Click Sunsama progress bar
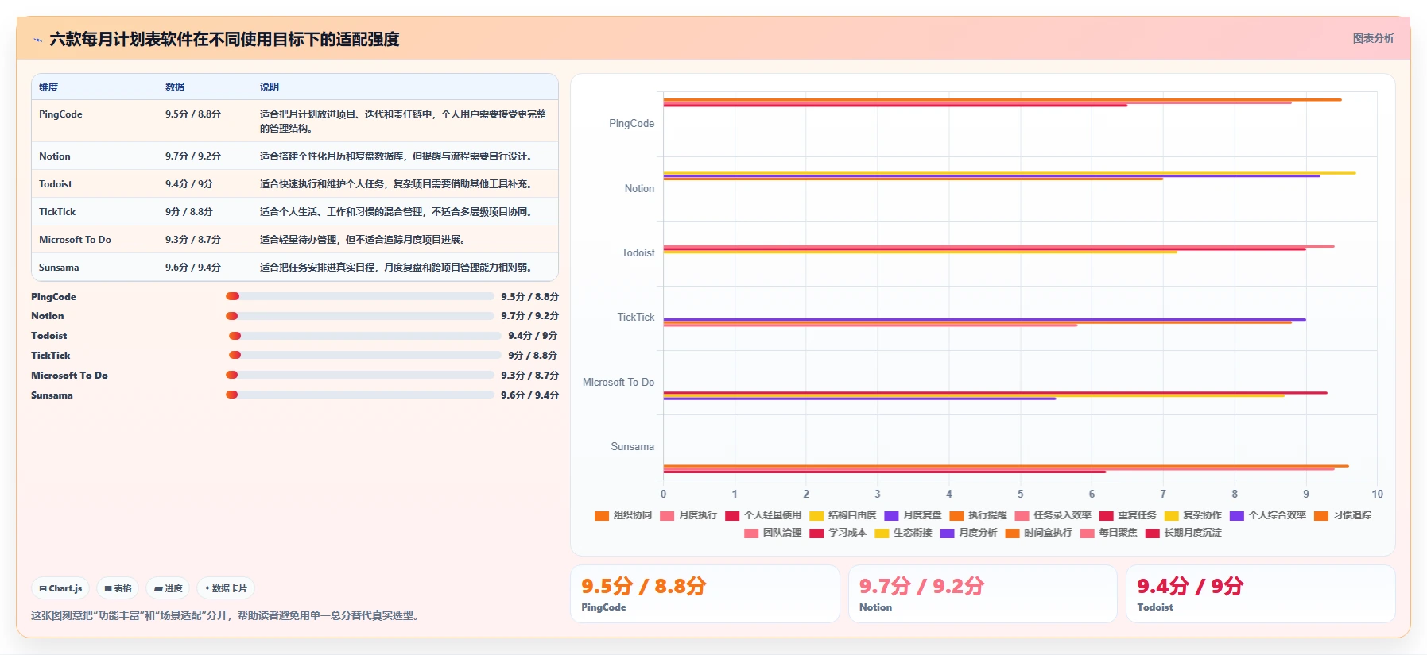The image size is (1427, 655). click(359, 395)
